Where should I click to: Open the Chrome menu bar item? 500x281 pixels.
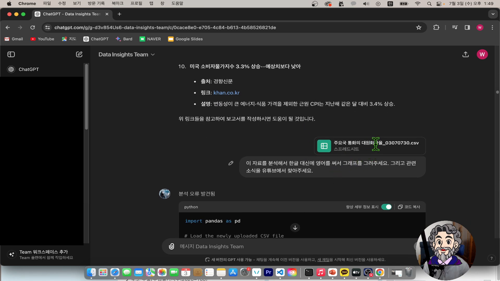[27, 3]
